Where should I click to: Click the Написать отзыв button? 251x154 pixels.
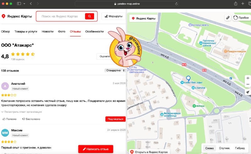tap(96, 149)
